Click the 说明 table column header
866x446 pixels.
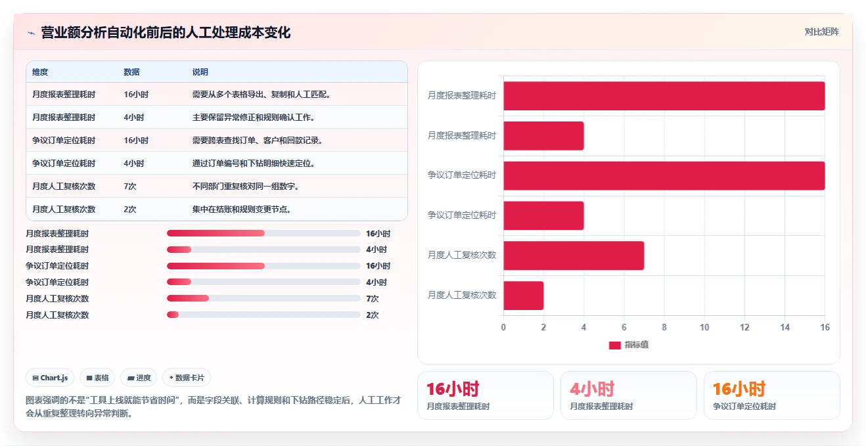pos(200,72)
